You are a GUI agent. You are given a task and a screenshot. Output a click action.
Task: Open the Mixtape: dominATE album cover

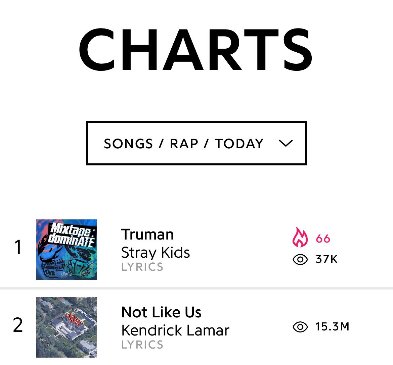tap(67, 249)
